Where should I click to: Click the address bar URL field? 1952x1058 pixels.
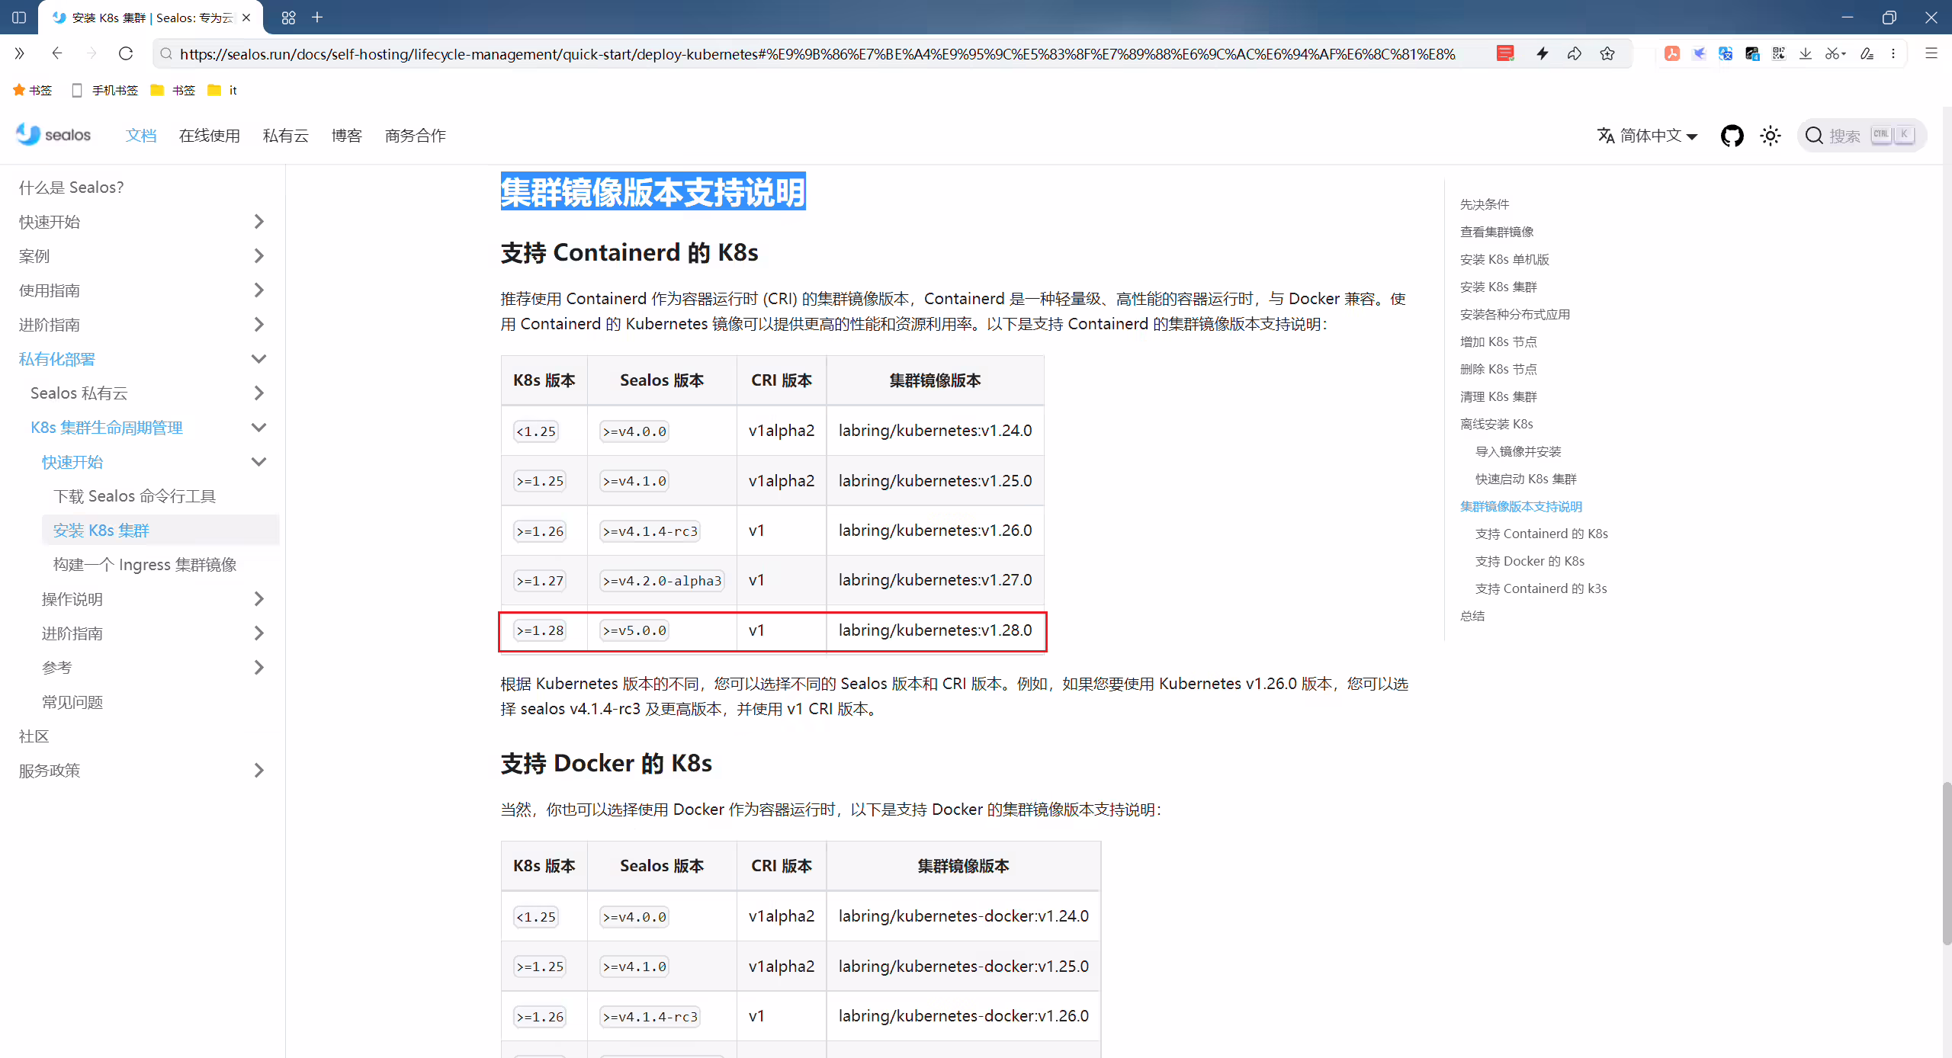click(x=817, y=53)
